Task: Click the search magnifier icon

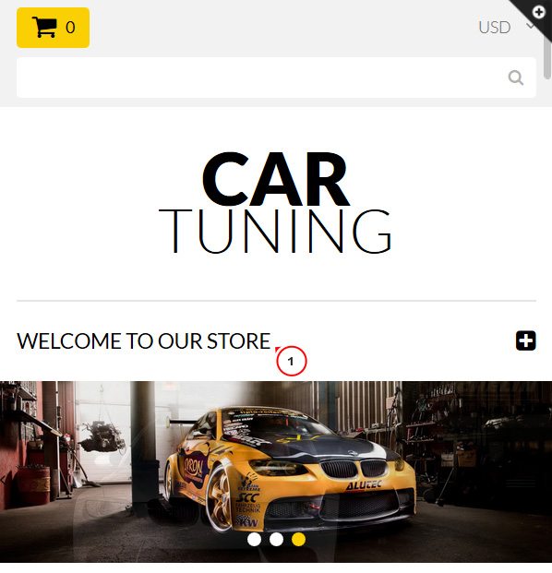Action: click(515, 78)
